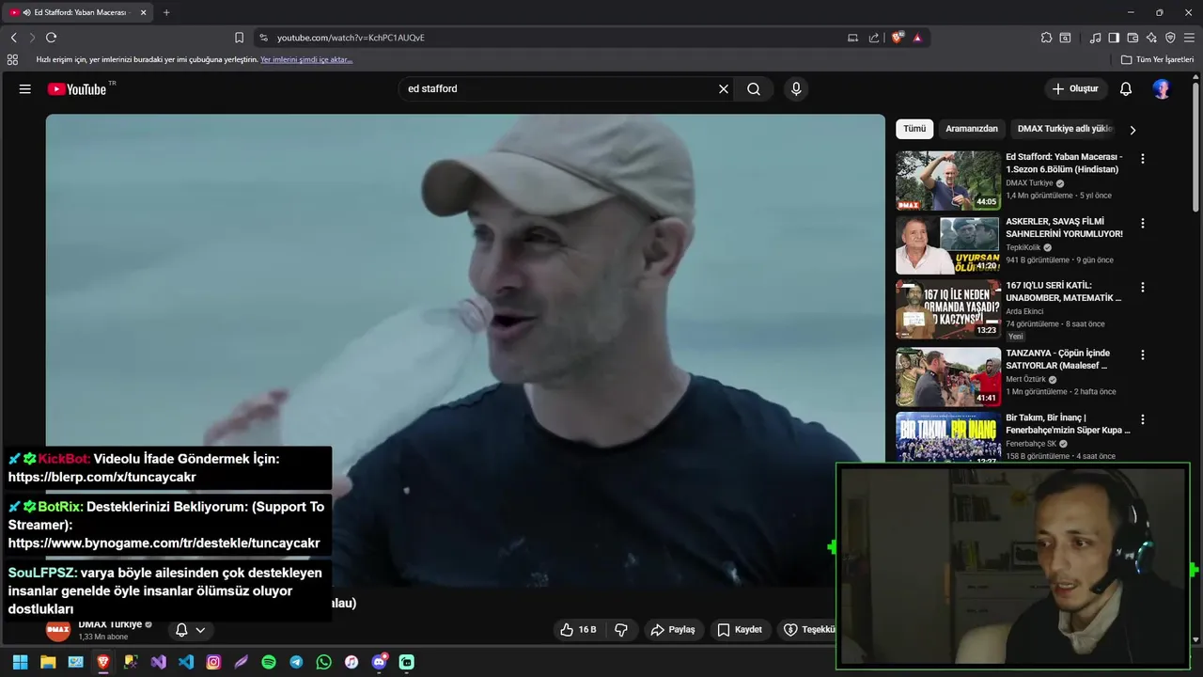Open the site settings icon beside the URL
The height and width of the screenshot is (677, 1203).
click(263, 38)
